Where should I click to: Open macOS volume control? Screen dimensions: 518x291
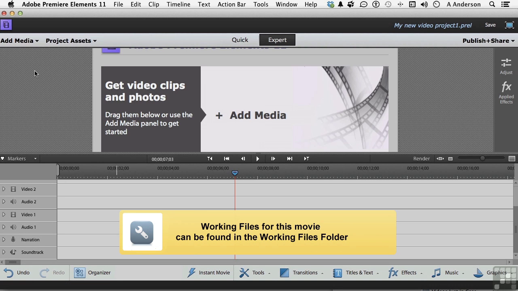(x=424, y=4)
